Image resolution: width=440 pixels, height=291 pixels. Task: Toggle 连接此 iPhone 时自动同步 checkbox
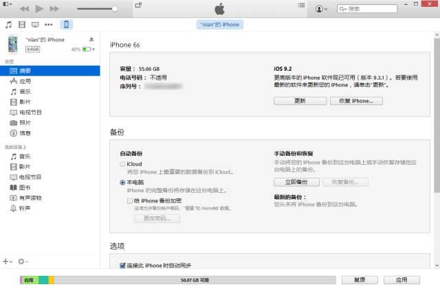click(x=122, y=265)
